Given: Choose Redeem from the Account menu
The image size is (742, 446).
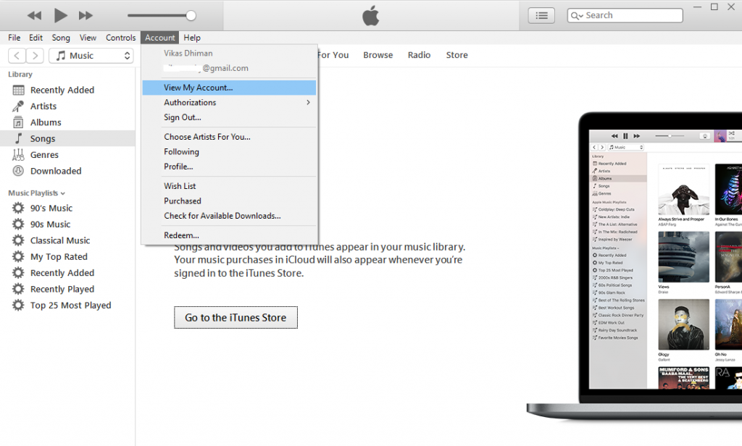Looking at the screenshot, I should [x=229, y=235].
